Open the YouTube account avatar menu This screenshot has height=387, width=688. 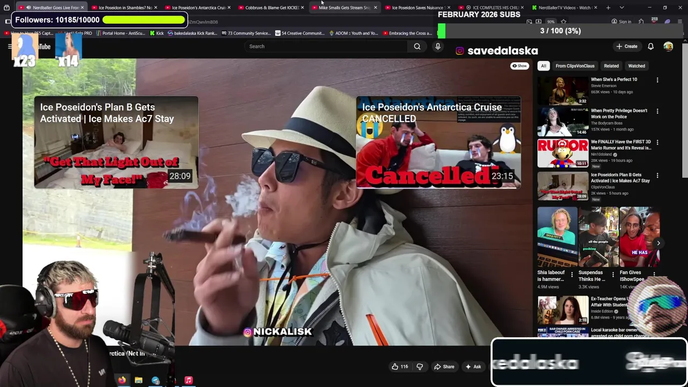pyautogui.click(x=668, y=46)
